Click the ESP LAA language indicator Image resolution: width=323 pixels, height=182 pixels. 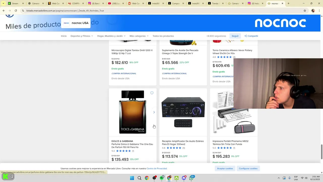pyautogui.click(x=296, y=178)
